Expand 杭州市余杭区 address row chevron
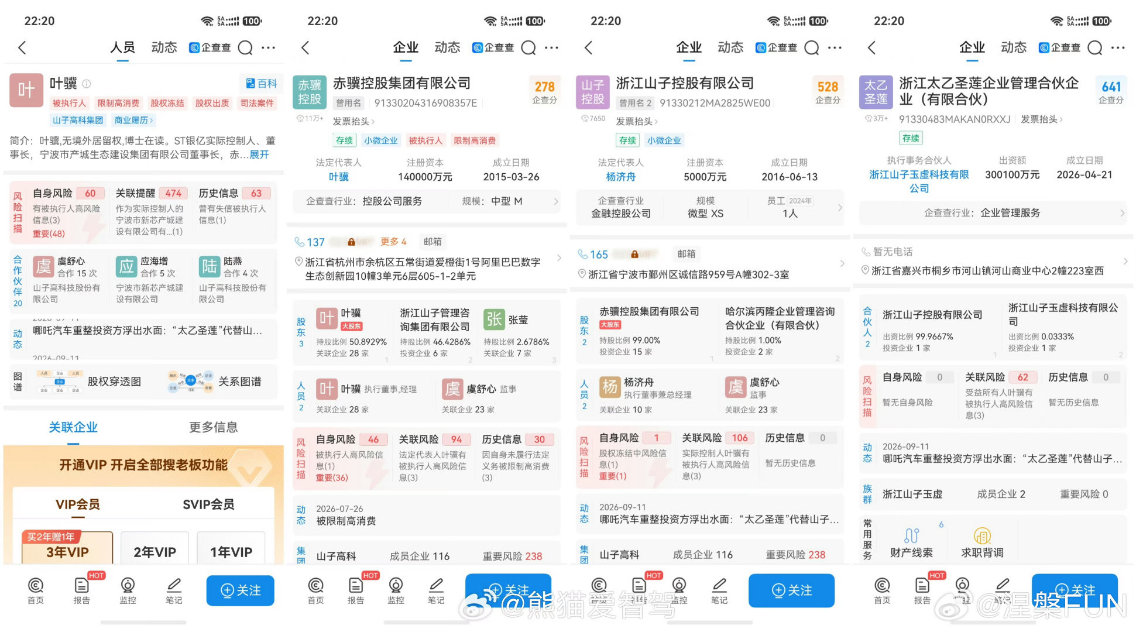Viewport: 1136px width, 632px height. click(559, 257)
